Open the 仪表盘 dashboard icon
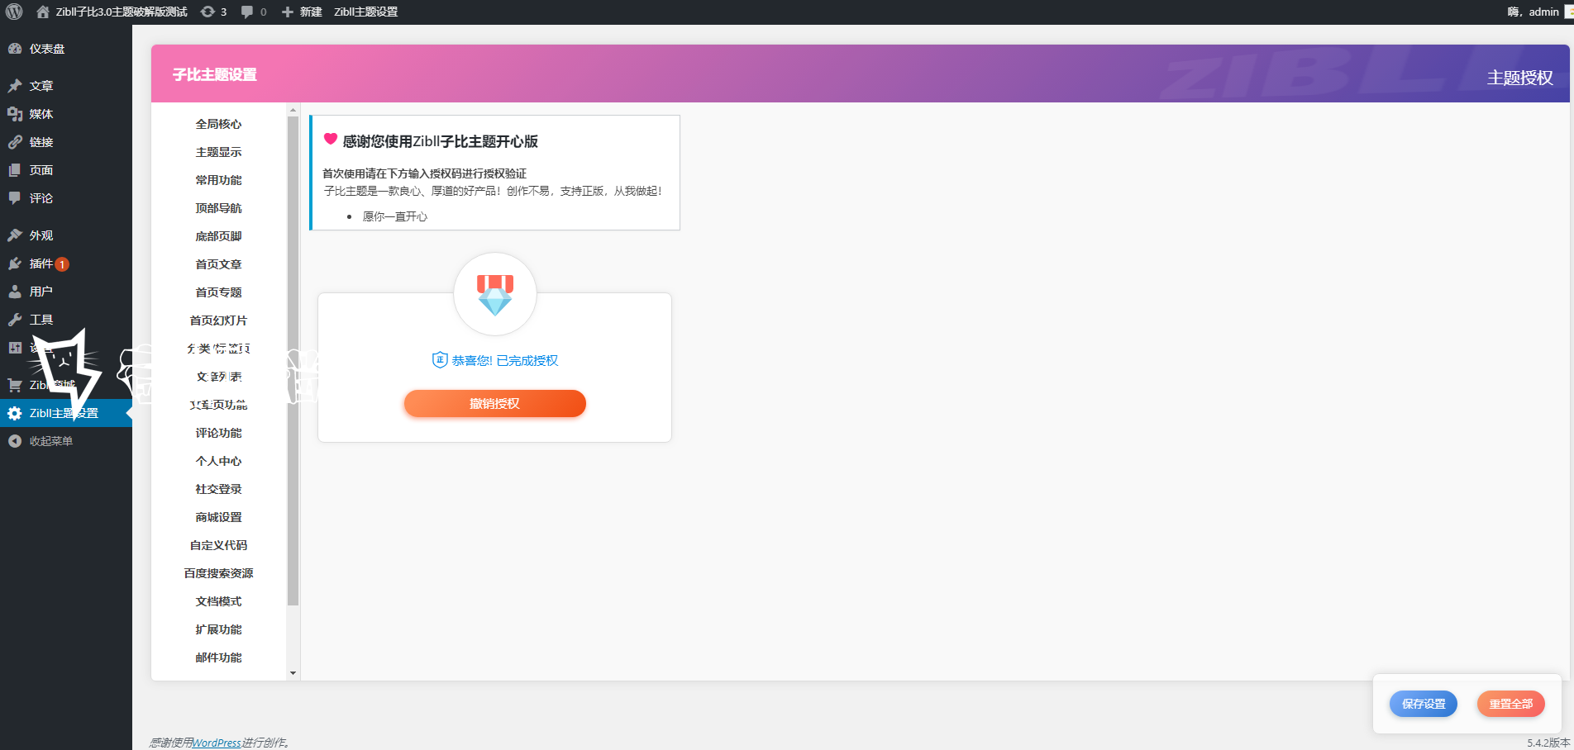The image size is (1574, 750). coord(15,49)
